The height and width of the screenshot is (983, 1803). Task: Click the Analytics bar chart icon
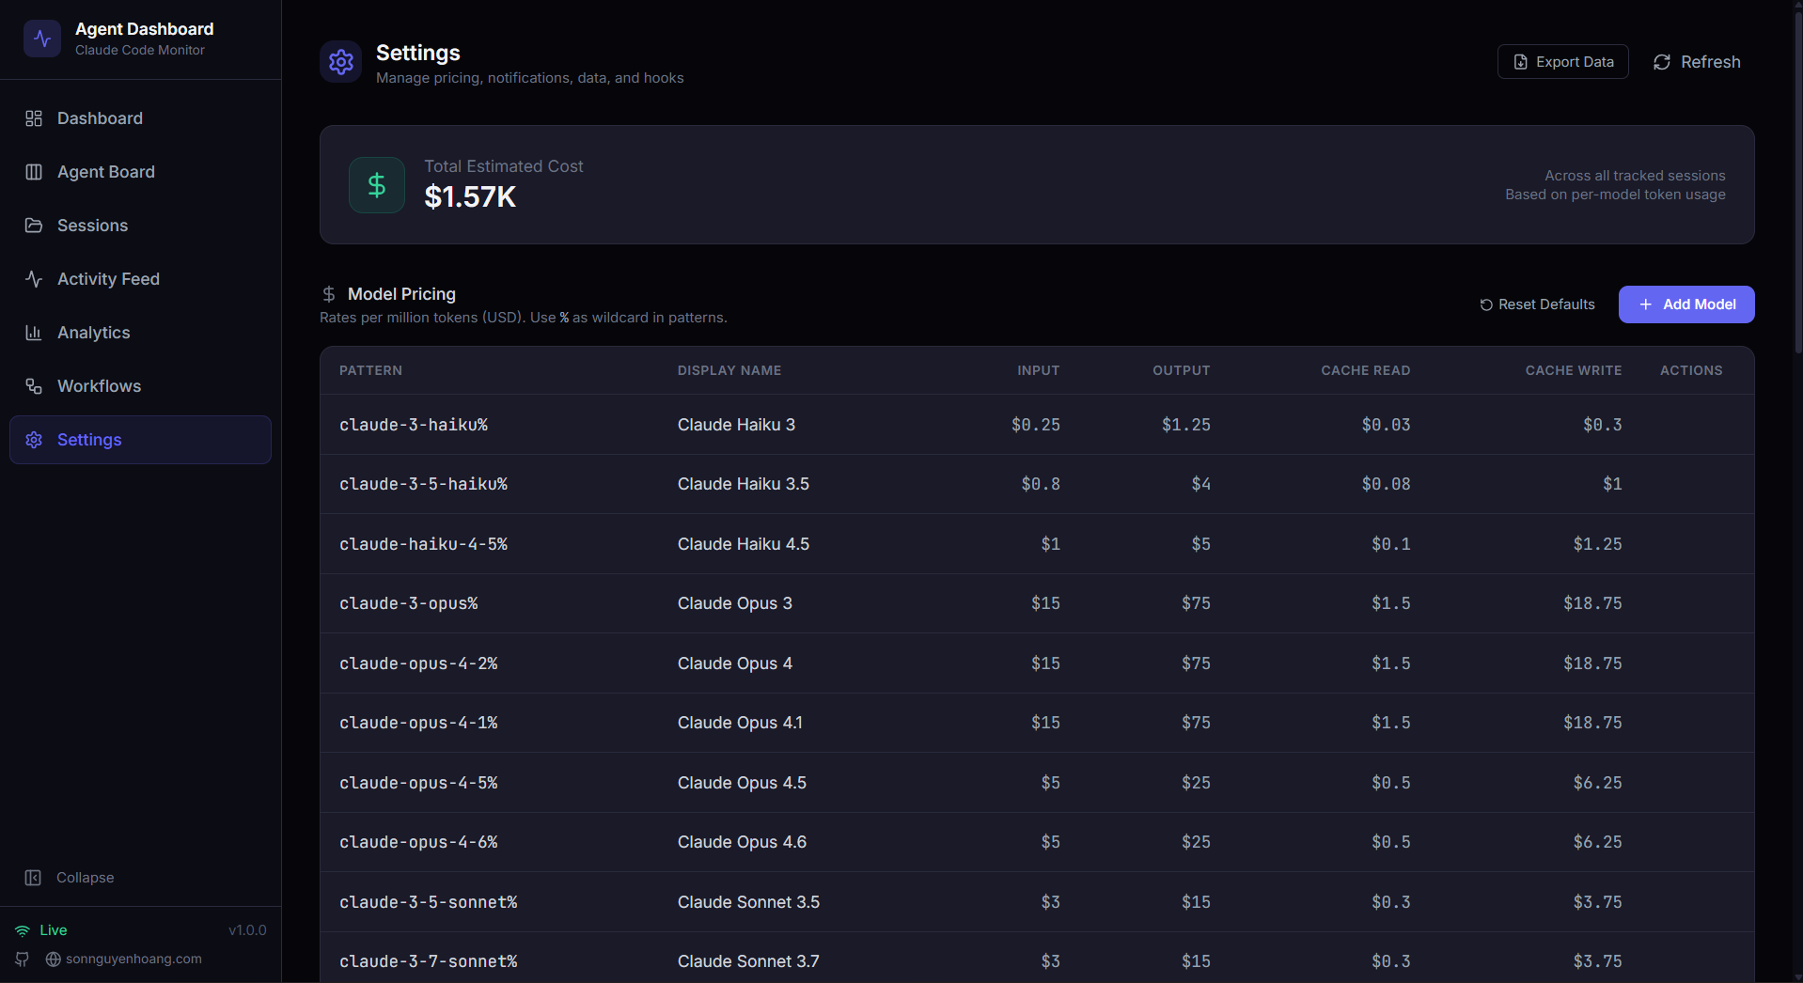tap(34, 333)
